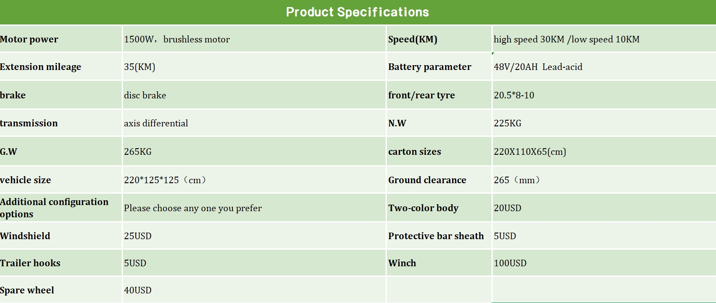Click the axis differential value
The height and width of the screenshot is (303, 716).
click(x=156, y=123)
